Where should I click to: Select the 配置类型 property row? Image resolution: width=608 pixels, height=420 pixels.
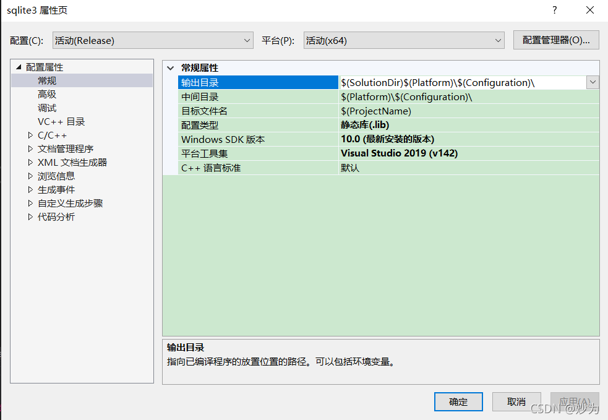tap(259, 126)
